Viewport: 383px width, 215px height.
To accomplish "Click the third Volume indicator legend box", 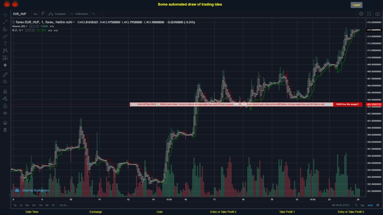I will point(37,27).
